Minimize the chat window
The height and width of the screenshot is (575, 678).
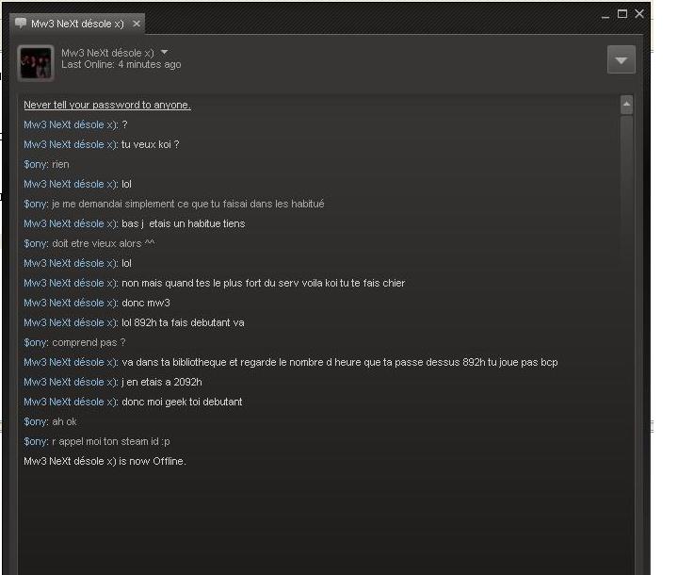pyautogui.click(x=605, y=16)
